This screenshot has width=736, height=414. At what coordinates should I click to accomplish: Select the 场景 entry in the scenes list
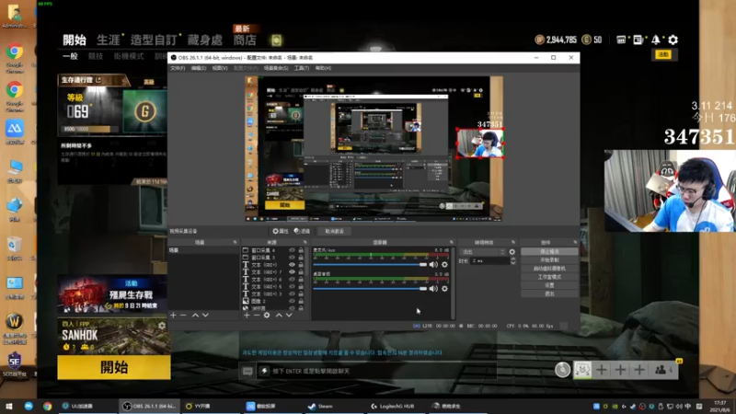203,250
